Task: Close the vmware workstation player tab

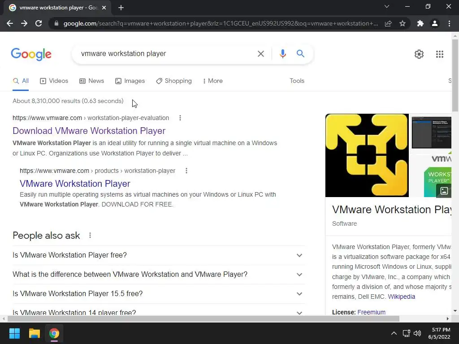Action: 104,8
